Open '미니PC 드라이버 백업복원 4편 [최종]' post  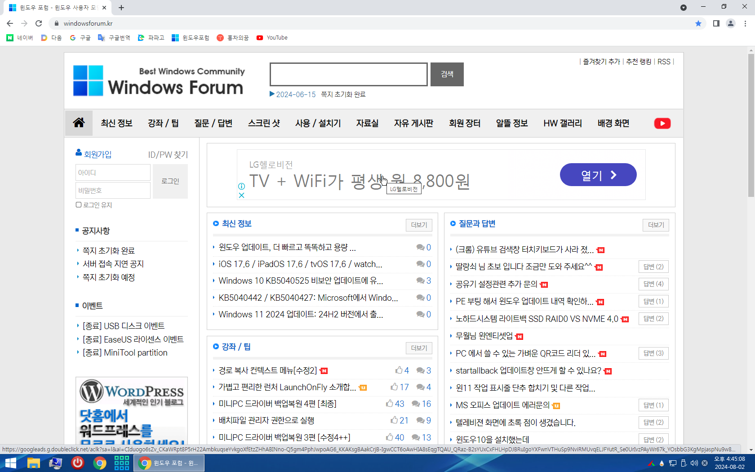coord(277,404)
